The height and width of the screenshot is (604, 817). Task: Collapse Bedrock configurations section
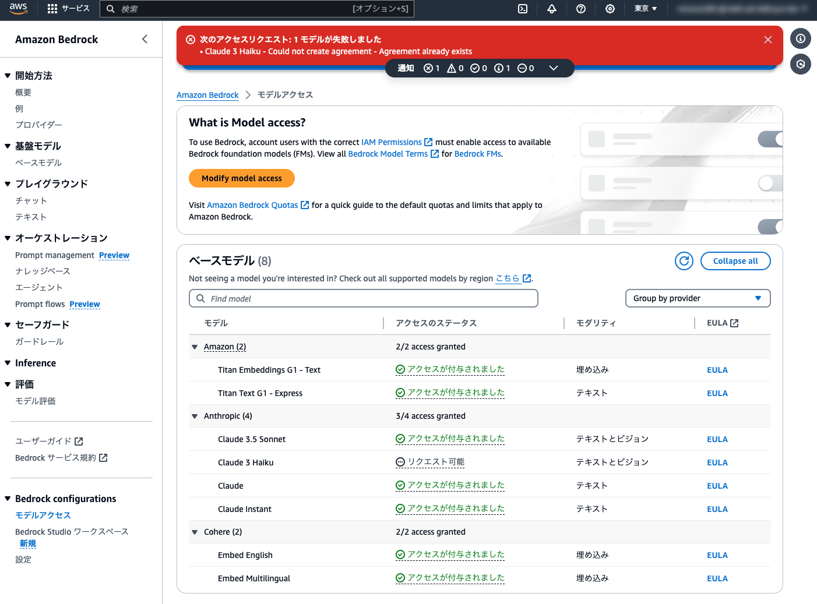click(x=8, y=499)
